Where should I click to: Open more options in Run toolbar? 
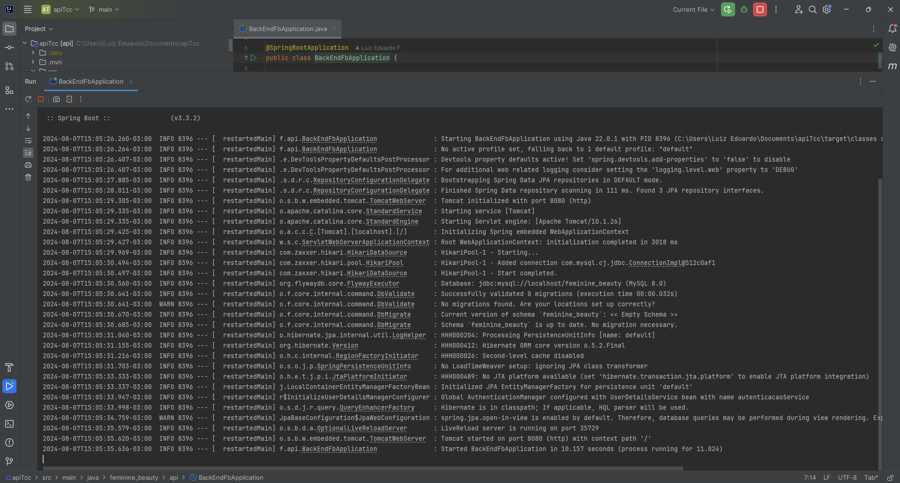click(x=81, y=99)
